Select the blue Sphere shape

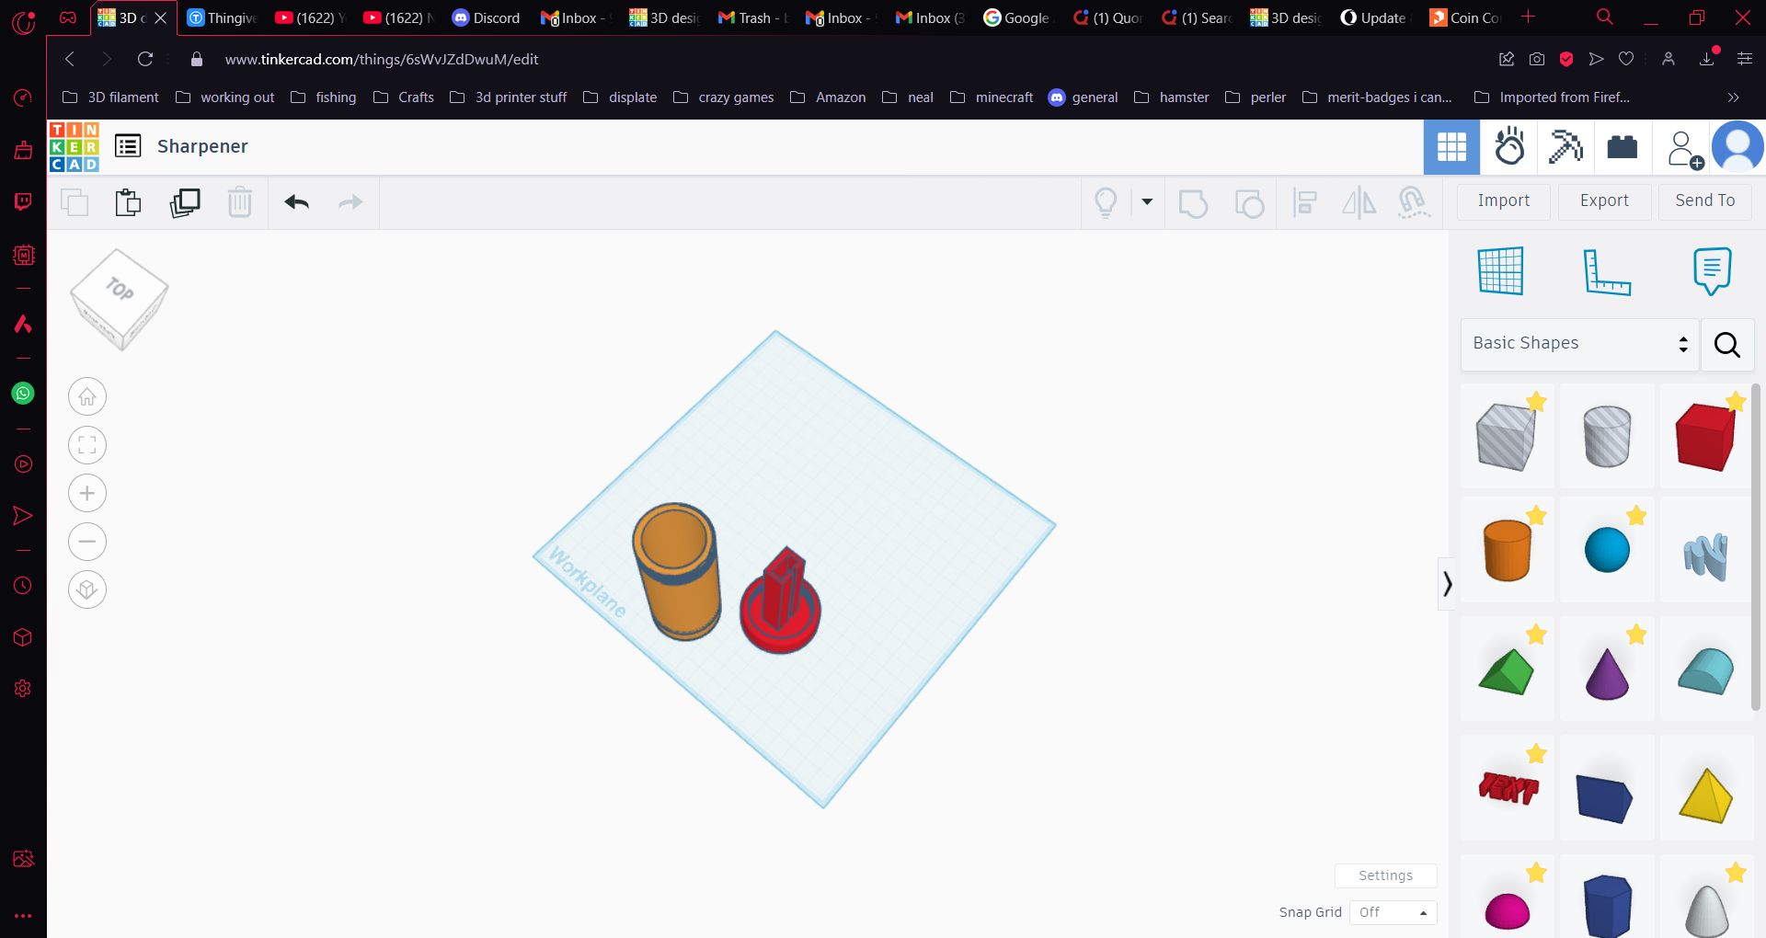[x=1607, y=550]
